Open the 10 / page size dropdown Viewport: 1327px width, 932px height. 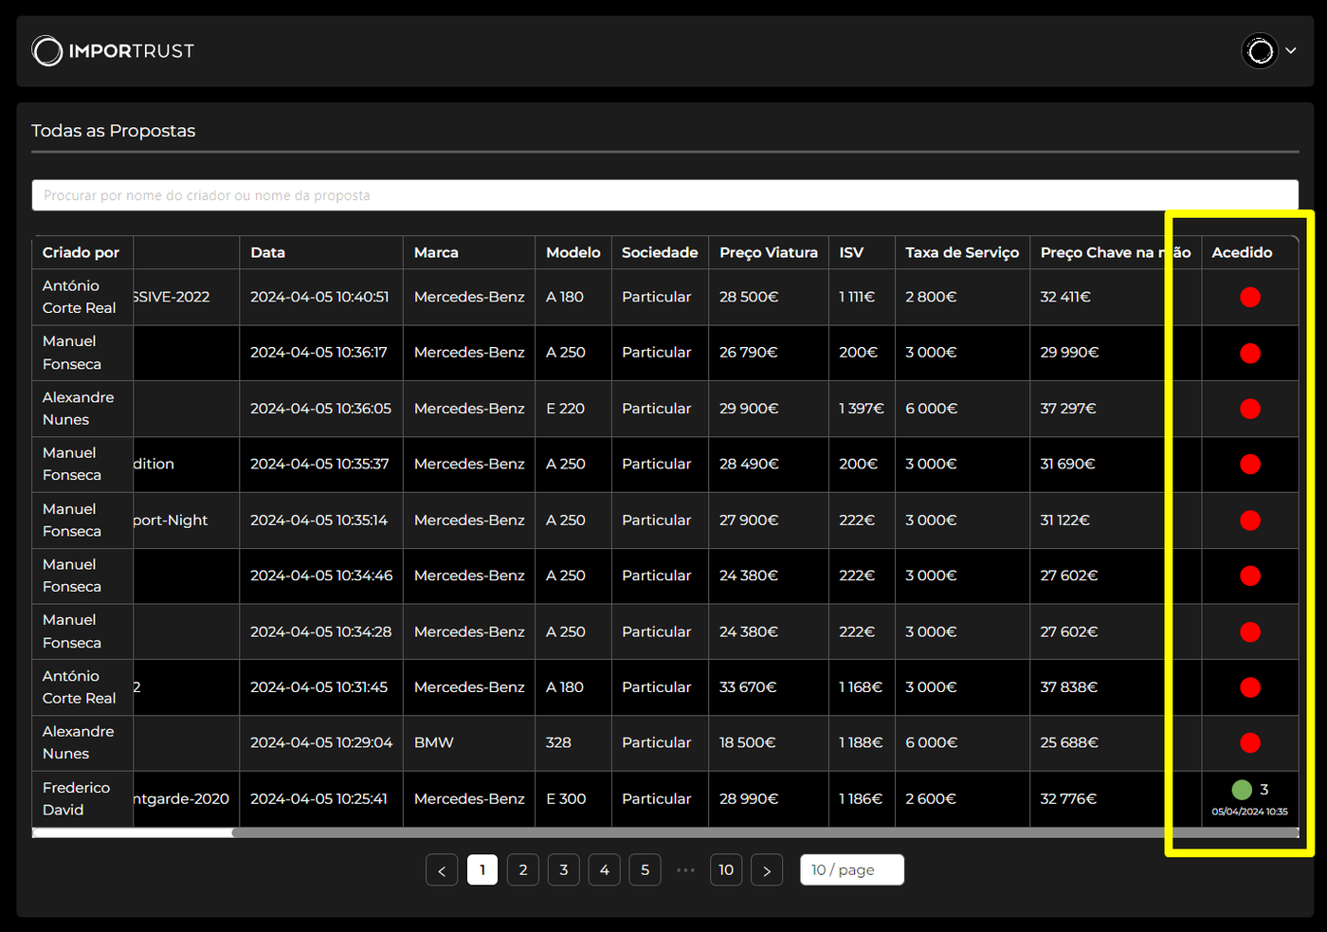click(851, 870)
